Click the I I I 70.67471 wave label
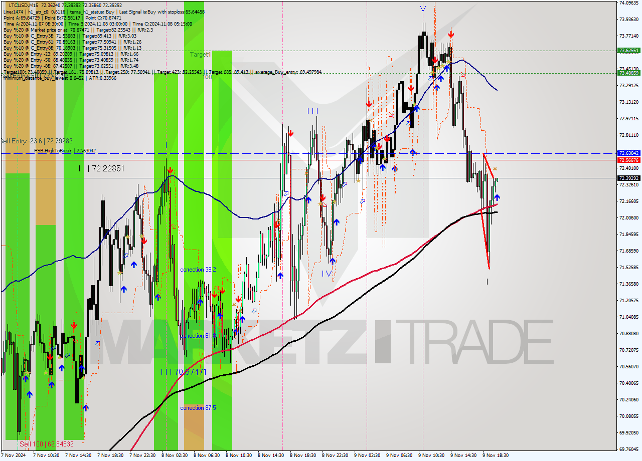The width and height of the screenshot is (642, 461). pyautogui.click(x=184, y=372)
